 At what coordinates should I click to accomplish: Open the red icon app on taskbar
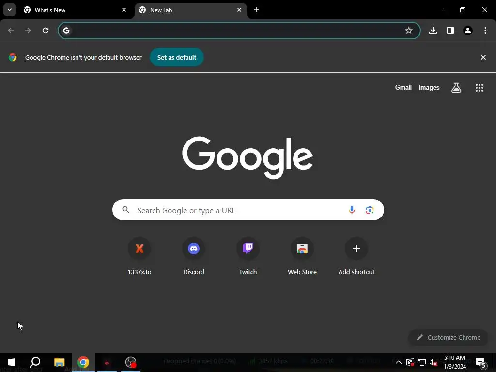tap(107, 362)
